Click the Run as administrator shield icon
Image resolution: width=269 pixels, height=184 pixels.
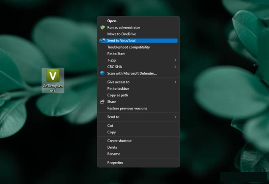(x=103, y=28)
